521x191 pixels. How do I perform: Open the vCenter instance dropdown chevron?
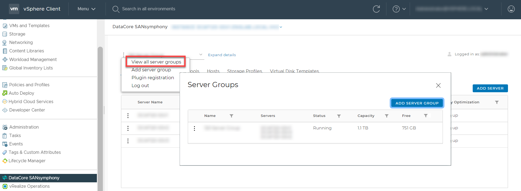click(281, 27)
